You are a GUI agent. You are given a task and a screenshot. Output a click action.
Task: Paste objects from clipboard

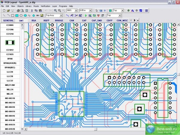[x=40, y=11]
